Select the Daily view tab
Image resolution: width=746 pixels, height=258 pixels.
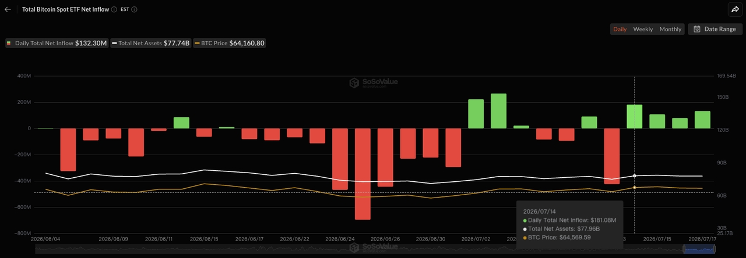620,29
